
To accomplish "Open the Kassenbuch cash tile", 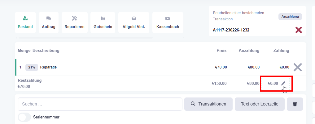I will (x=168, y=23).
